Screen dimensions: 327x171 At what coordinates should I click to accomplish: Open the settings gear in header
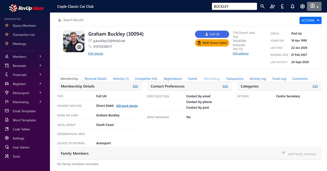(302, 7)
